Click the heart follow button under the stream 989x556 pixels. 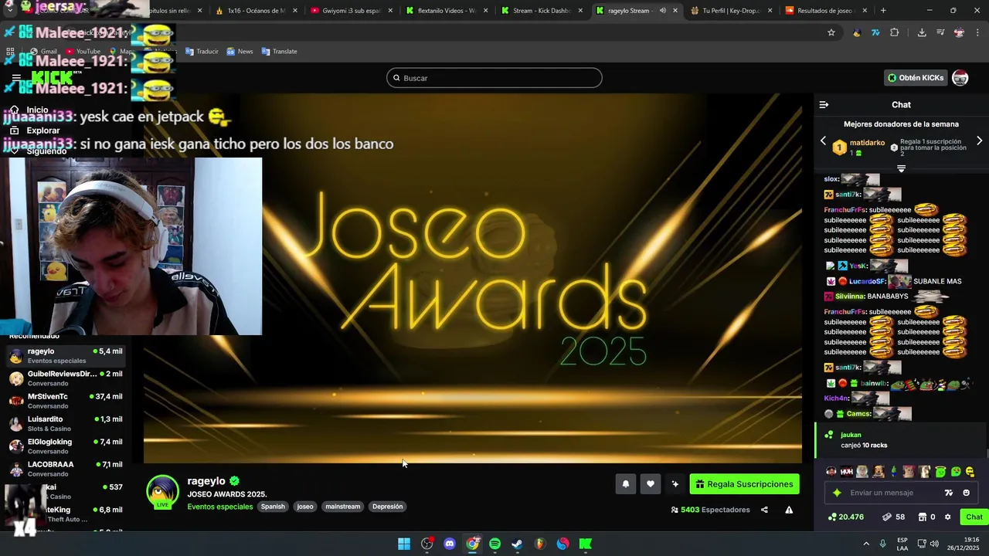tap(651, 484)
